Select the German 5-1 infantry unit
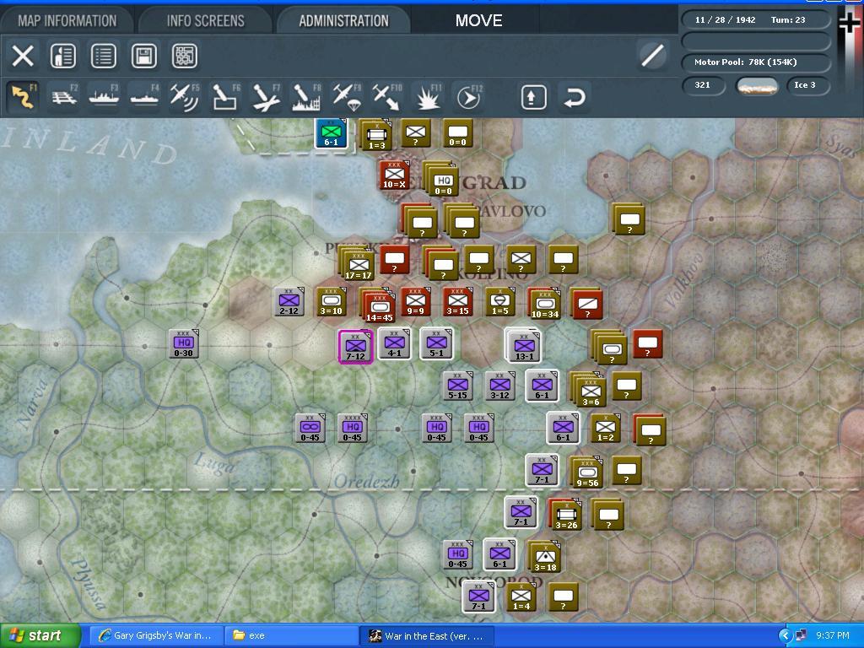The image size is (864, 648). pyautogui.click(x=436, y=344)
